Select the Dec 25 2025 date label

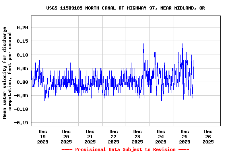point(184,137)
